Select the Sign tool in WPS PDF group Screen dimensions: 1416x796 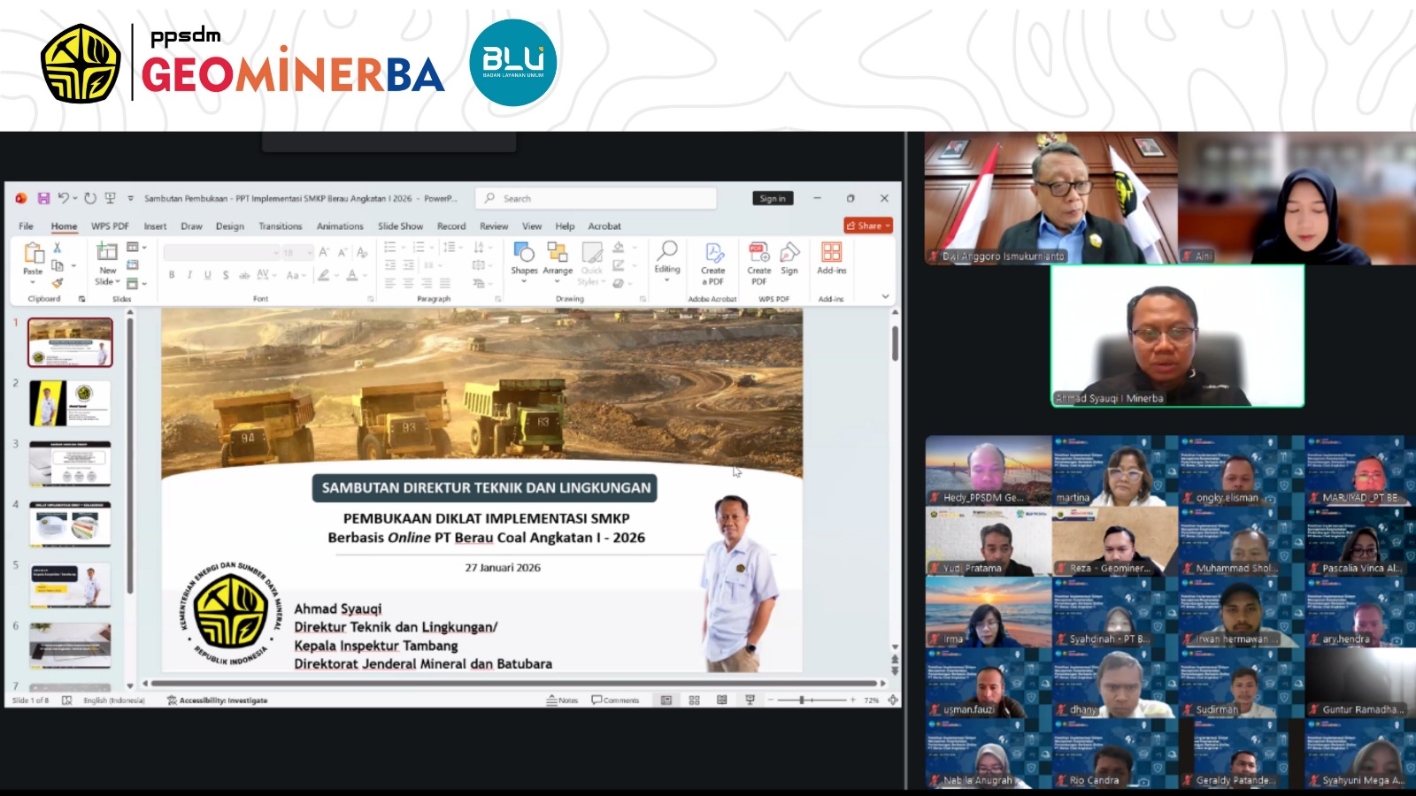click(x=789, y=256)
